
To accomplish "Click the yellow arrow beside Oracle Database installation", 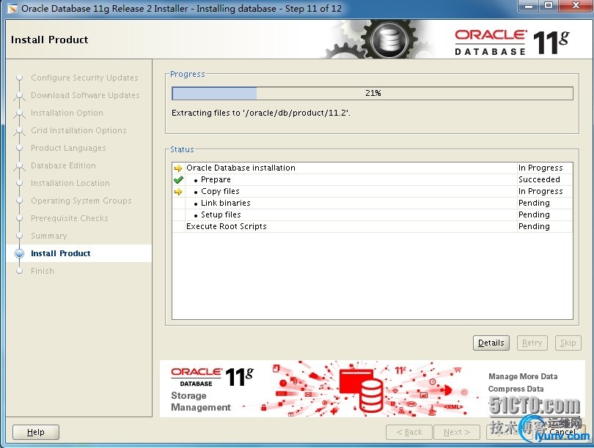I will click(x=178, y=168).
